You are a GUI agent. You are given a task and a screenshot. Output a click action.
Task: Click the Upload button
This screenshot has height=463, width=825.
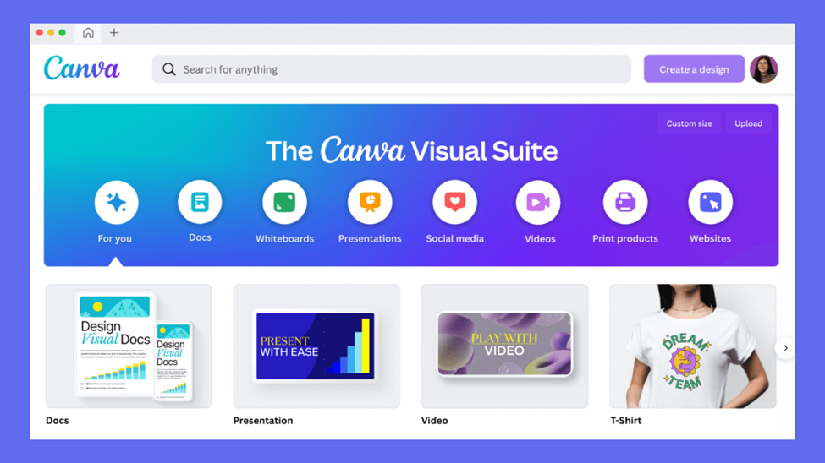point(748,123)
